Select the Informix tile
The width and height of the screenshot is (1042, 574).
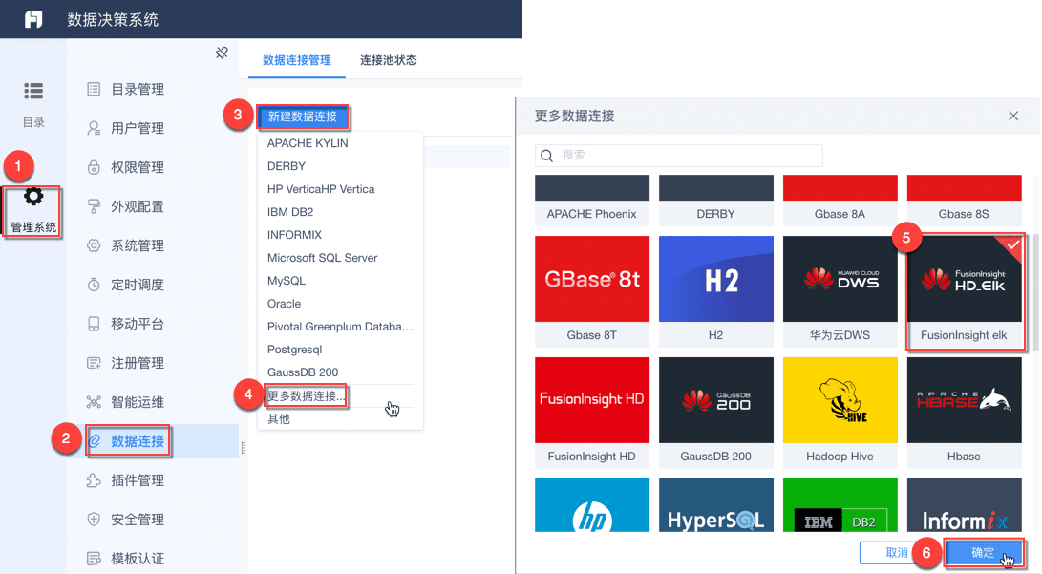[965, 505]
